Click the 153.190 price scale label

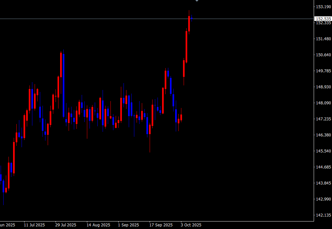pos(323,7)
